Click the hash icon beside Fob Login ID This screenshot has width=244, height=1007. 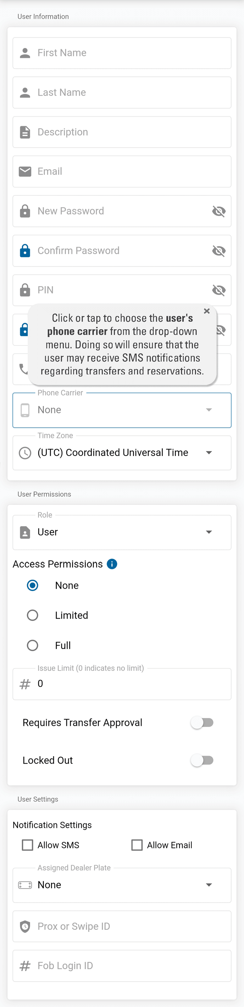[25, 966]
